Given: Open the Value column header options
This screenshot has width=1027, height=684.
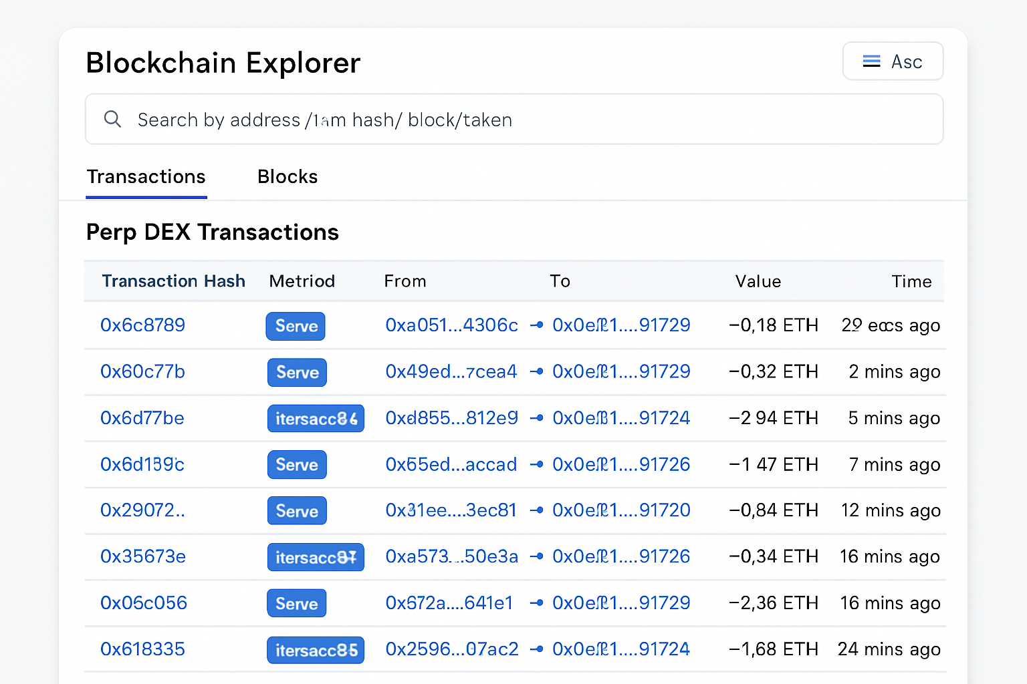Looking at the screenshot, I should point(758,281).
